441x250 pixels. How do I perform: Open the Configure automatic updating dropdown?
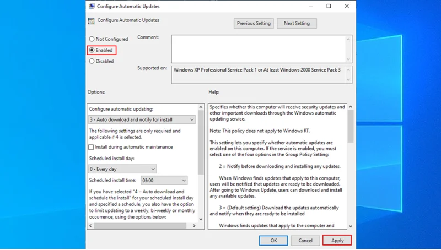[142, 119]
